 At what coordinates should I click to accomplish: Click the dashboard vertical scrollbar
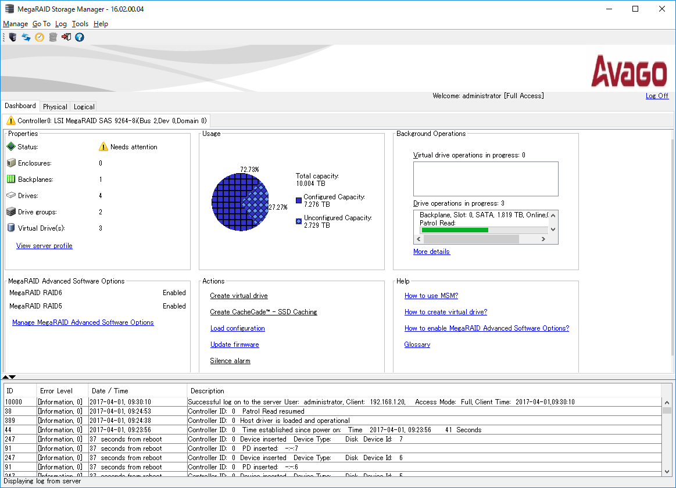coord(673,247)
